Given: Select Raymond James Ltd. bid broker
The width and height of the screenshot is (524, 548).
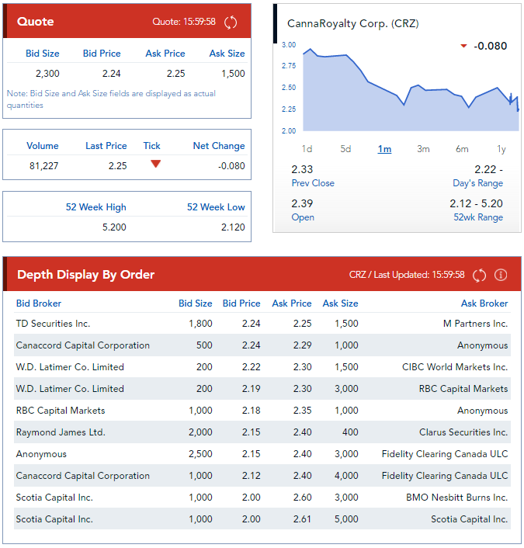Looking at the screenshot, I should pos(61,432).
